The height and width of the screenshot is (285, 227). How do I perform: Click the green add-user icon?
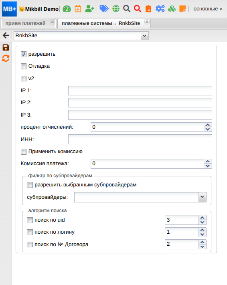point(90,8)
